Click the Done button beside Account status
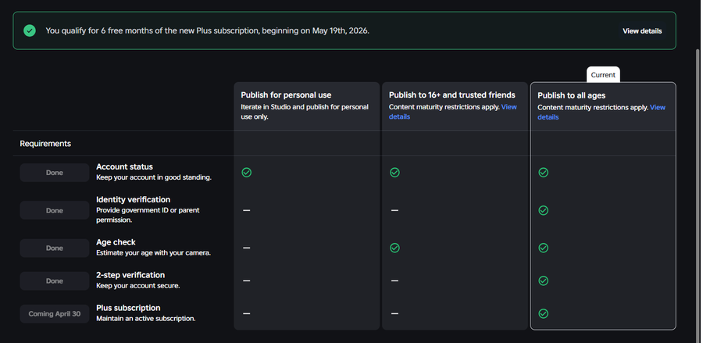This screenshot has width=703, height=343. [x=55, y=173]
